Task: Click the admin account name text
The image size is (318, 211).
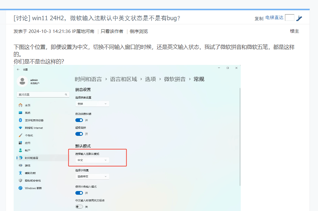Action: [34, 80]
